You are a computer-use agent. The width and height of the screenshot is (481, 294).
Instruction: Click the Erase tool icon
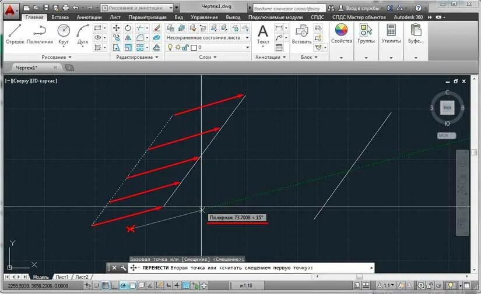(157, 28)
